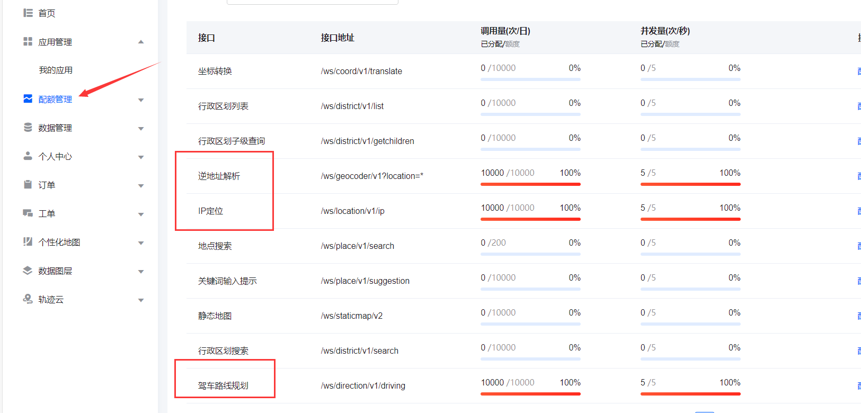Click the 配额管理 chart icon
The height and width of the screenshot is (413, 861).
[28, 98]
